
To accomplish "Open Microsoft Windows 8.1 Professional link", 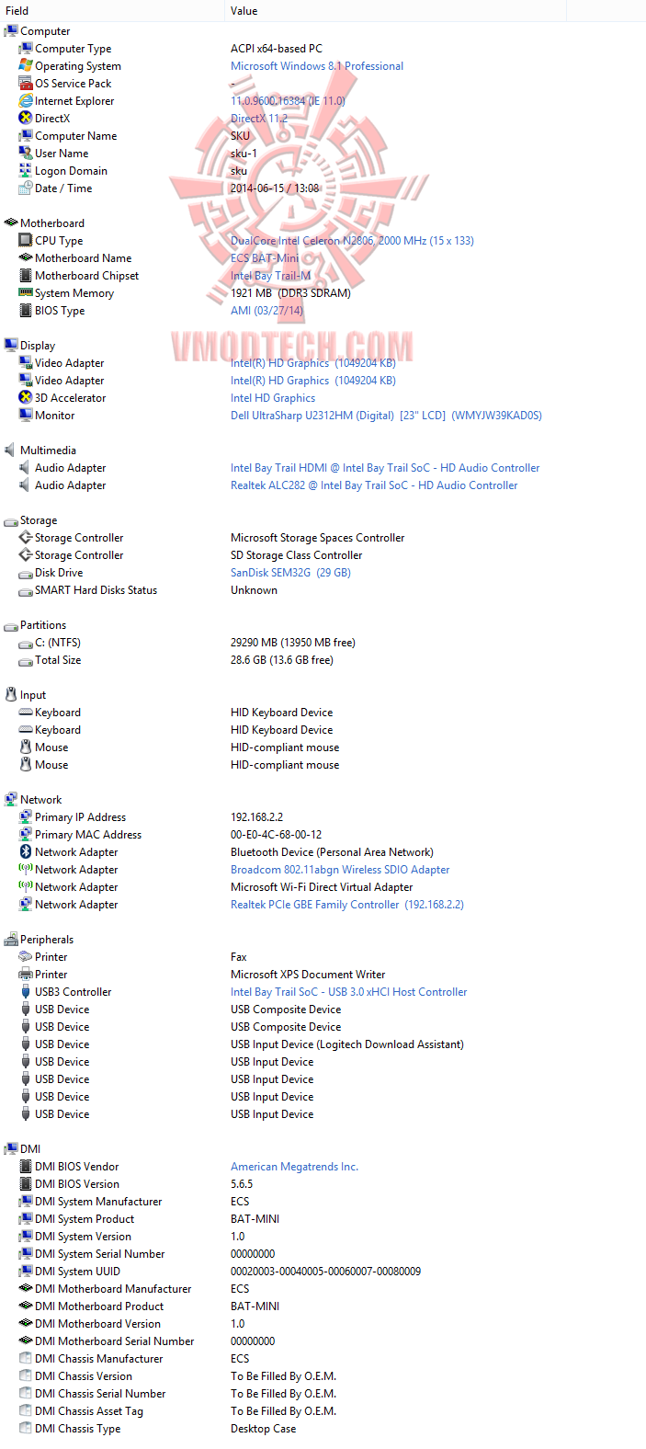I will [317, 66].
